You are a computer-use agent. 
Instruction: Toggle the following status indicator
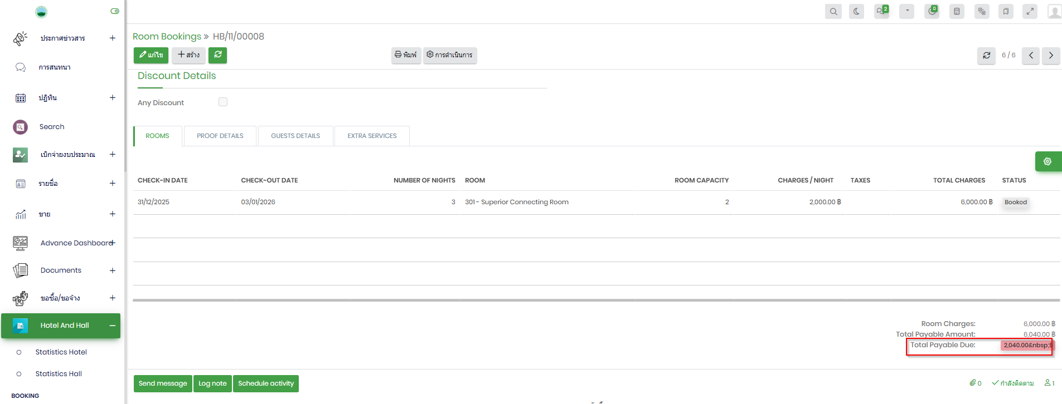[x=1012, y=383]
